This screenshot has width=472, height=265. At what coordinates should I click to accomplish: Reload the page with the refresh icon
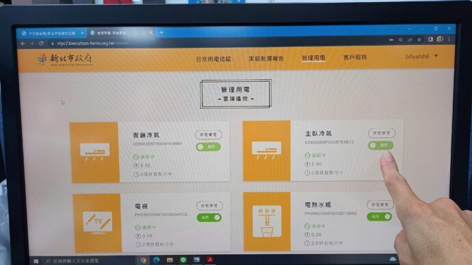click(41, 44)
